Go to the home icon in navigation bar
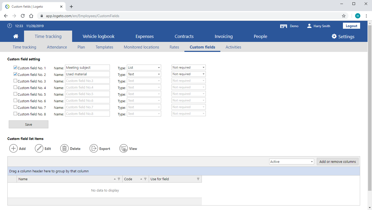 coord(16,36)
